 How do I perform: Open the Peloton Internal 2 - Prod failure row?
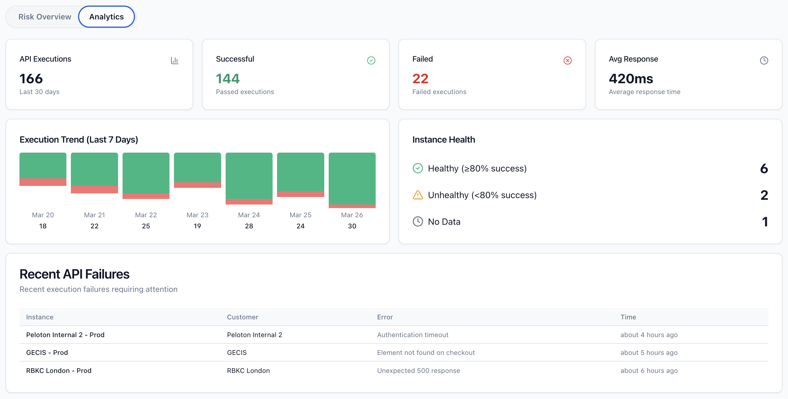click(x=65, y=335)
